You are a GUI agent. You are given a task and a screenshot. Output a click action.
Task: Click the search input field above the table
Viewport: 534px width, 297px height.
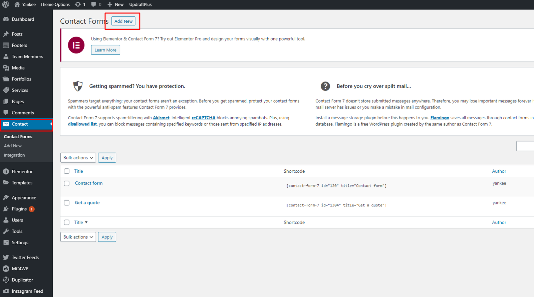coord(526,146)
